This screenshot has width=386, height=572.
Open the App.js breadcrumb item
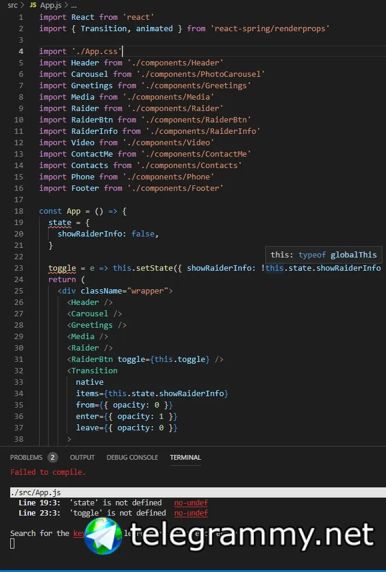pyautogui.click(x=50, y=5)
